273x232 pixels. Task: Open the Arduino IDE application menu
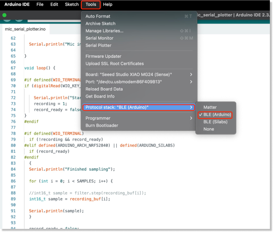[17, 5]
